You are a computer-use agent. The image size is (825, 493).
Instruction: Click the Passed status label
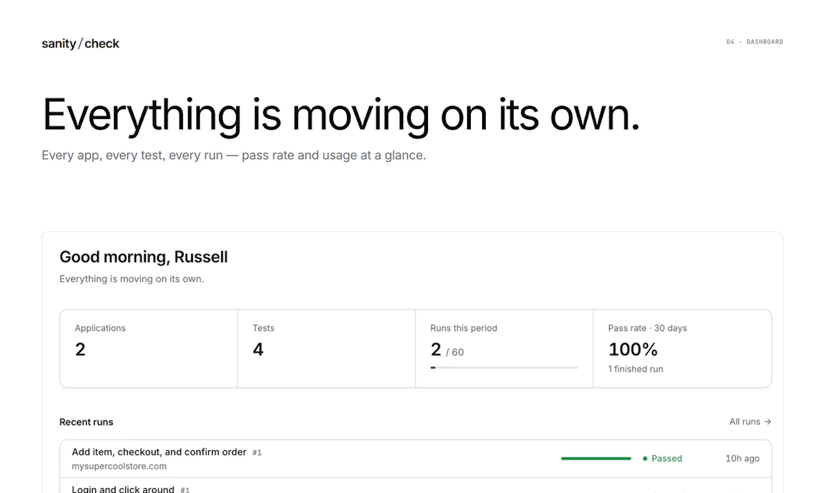667,458
